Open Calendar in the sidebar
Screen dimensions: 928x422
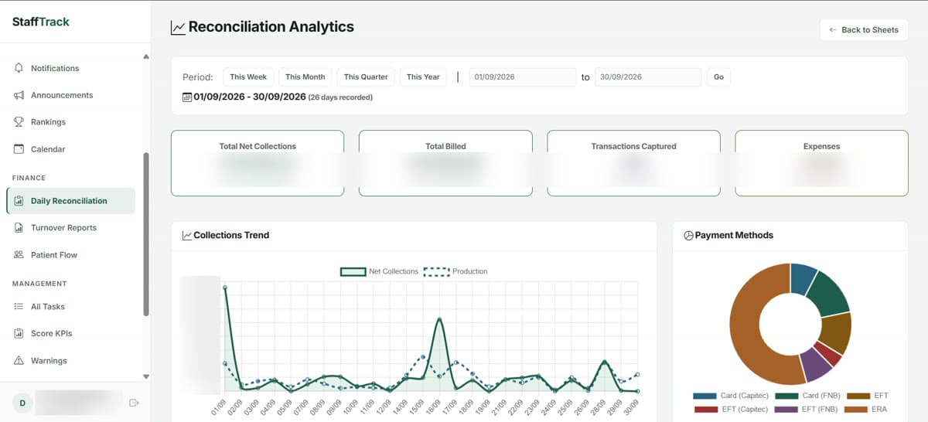pyautogui.click(x=70, y=149)
